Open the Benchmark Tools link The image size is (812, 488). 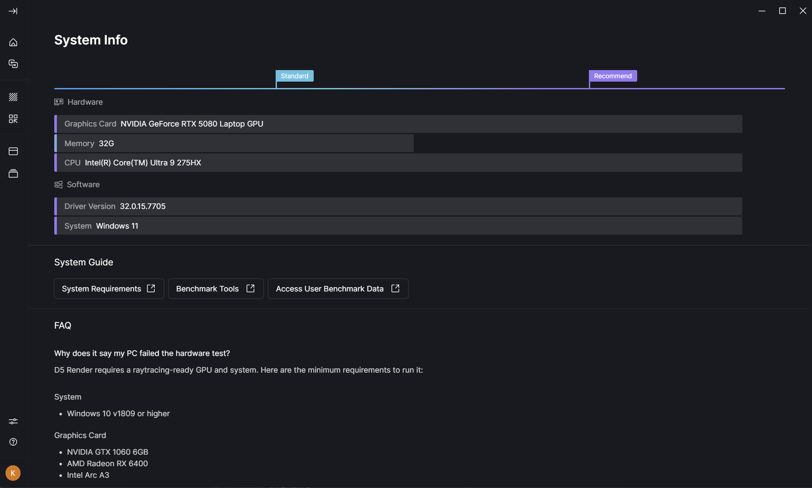[x=215, y=289]
